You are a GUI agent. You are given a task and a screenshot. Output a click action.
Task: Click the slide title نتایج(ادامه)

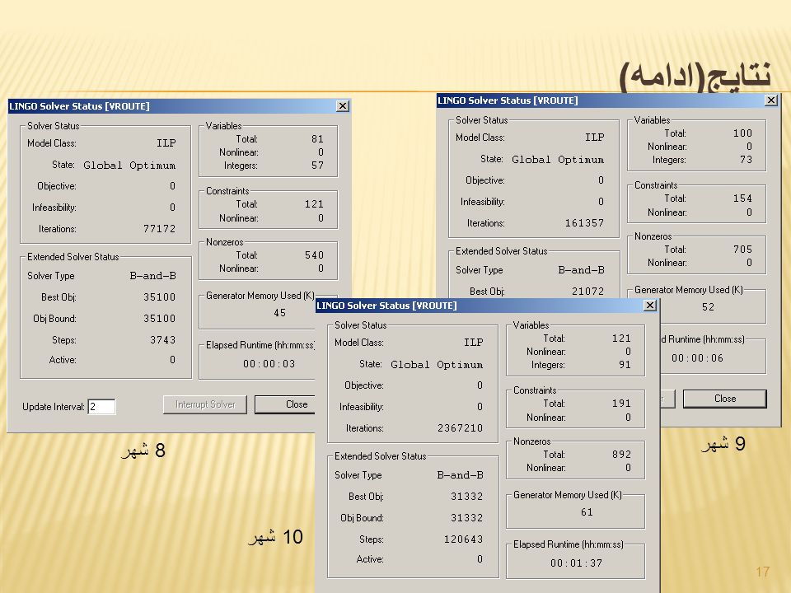coord(695,76)
